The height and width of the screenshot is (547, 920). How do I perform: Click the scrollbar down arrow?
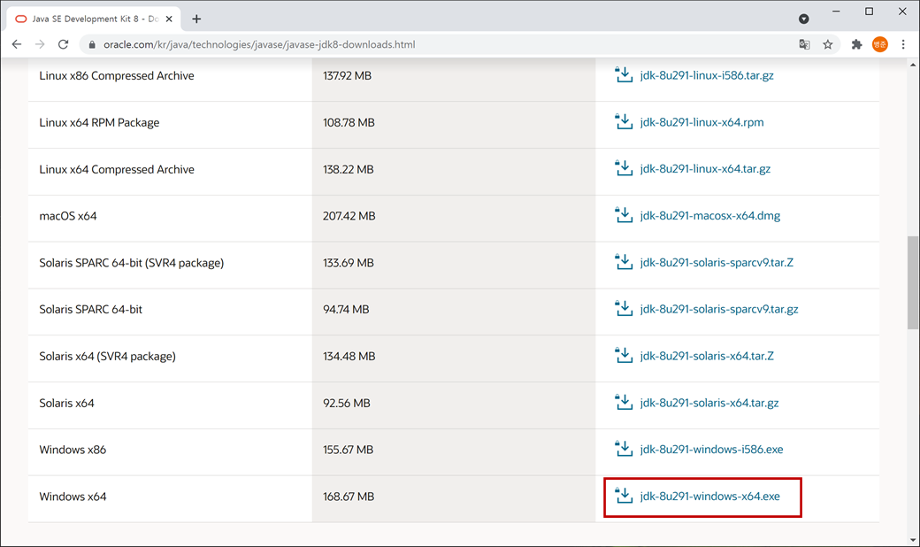913,540
